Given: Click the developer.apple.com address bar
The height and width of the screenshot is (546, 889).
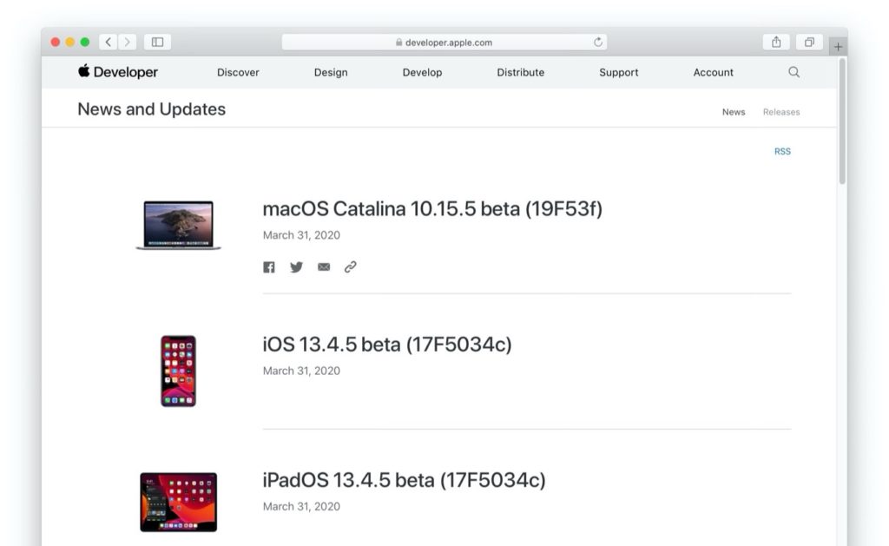Looking at the screenshot, I should click(x=444, y=42).
